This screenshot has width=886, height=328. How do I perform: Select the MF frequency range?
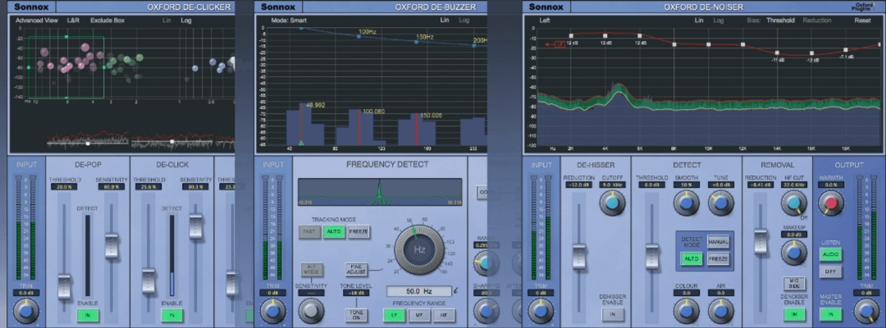pos(419,315)
